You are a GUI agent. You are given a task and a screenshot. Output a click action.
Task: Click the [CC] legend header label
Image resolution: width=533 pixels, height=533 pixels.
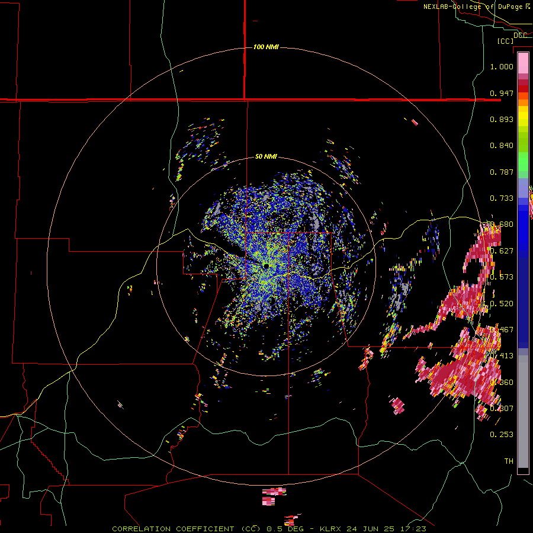505,41
